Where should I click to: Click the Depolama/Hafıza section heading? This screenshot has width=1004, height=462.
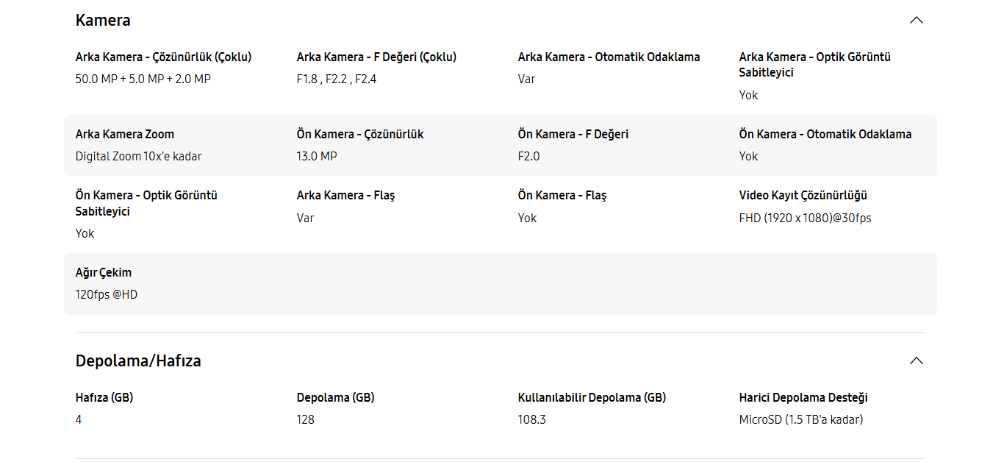tap(138, 360)
